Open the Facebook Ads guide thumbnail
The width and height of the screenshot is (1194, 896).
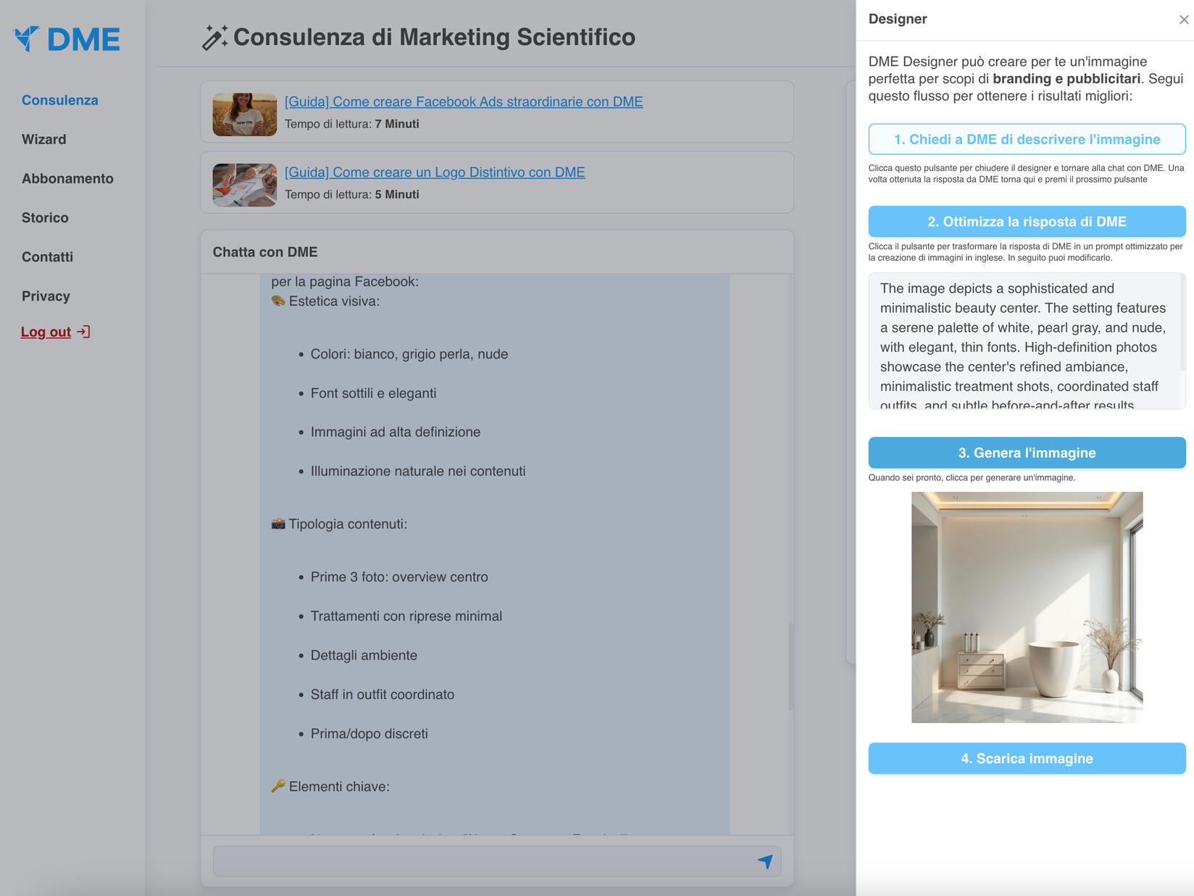(x=244, y=114)
